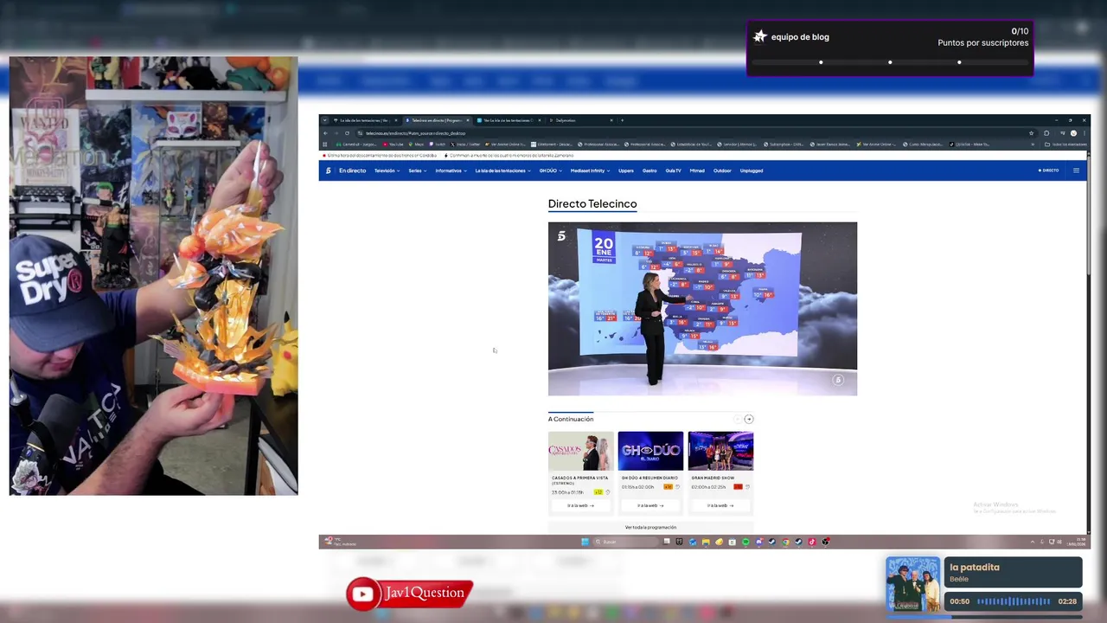This screenshot has width=1107, height=623.
Task: Show hidden system tray icons
Action: click(x=1032, y=542)
